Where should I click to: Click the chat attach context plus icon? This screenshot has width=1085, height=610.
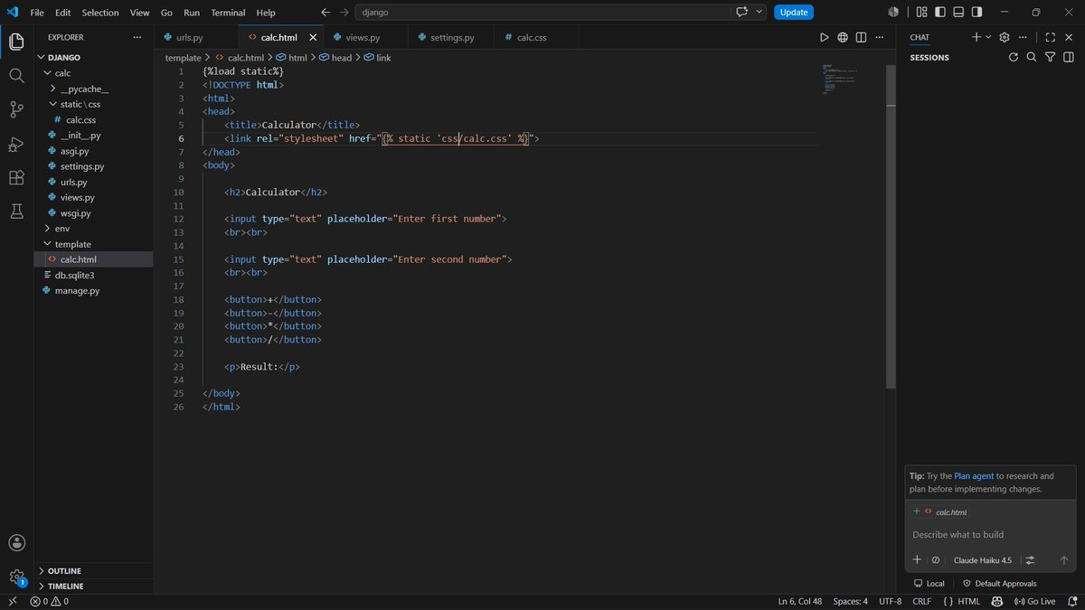pos(917,559)
